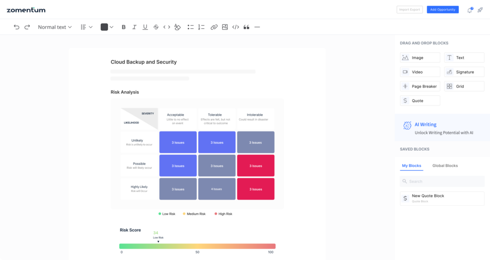Screen dimensions: 490x260
Task: Click the Medium Risk legend entry
Action: [x=194, y=214]
